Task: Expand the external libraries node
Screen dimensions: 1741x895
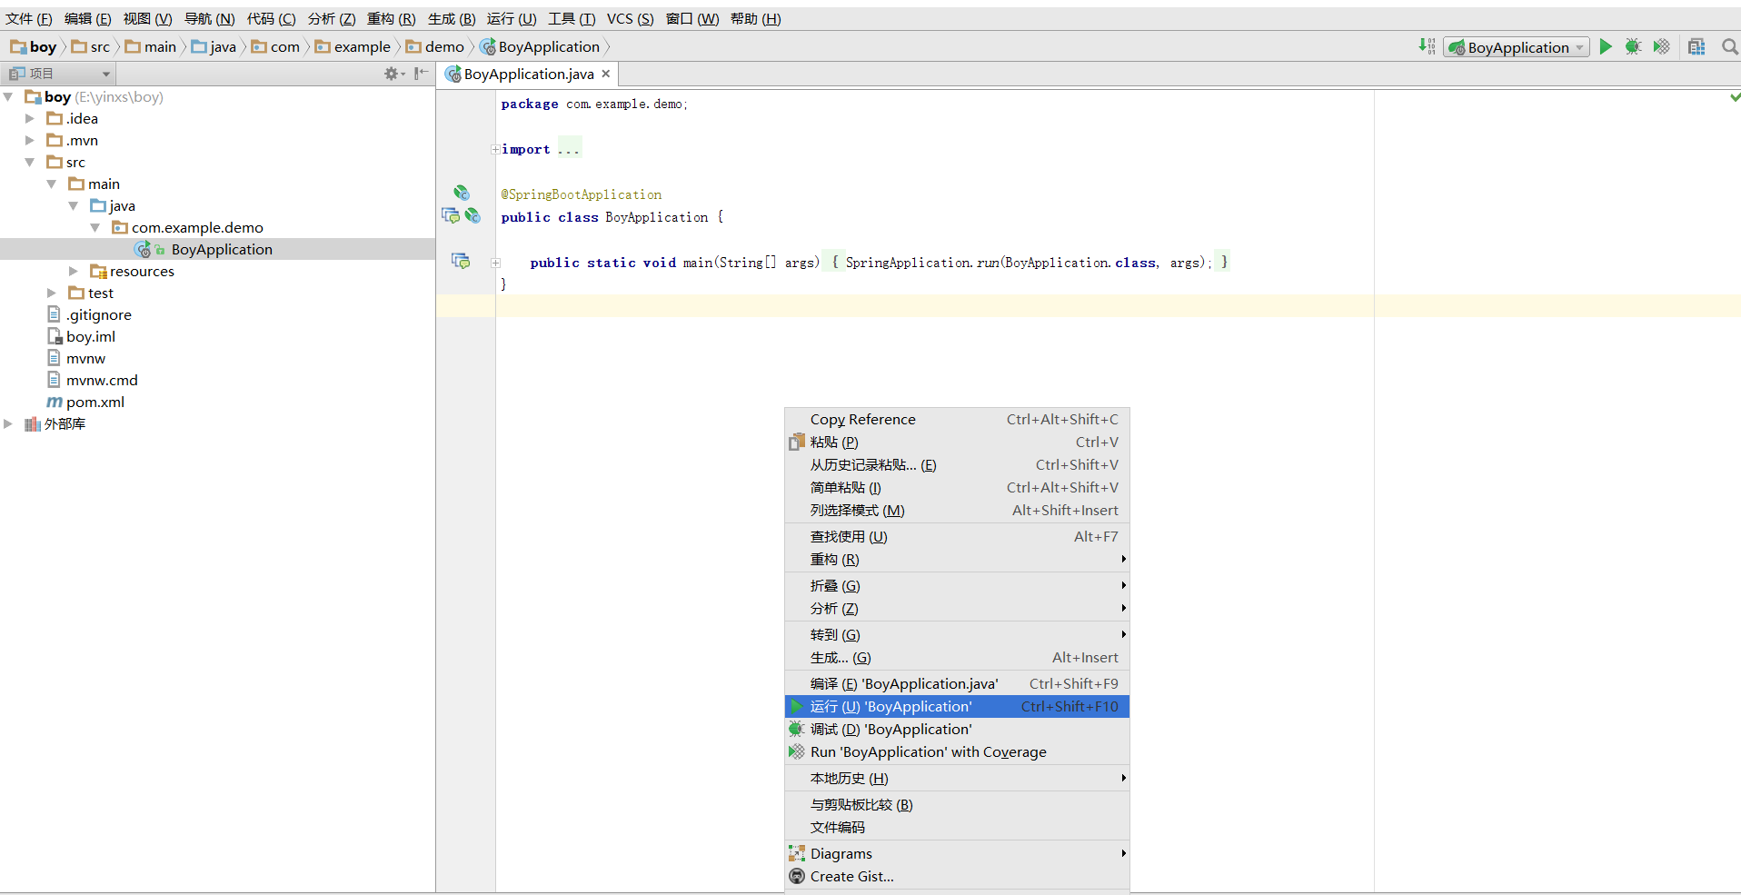Action: click(x=8, y=423)
